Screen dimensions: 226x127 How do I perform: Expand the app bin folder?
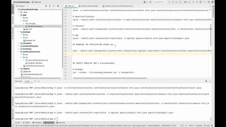point(21,18)
